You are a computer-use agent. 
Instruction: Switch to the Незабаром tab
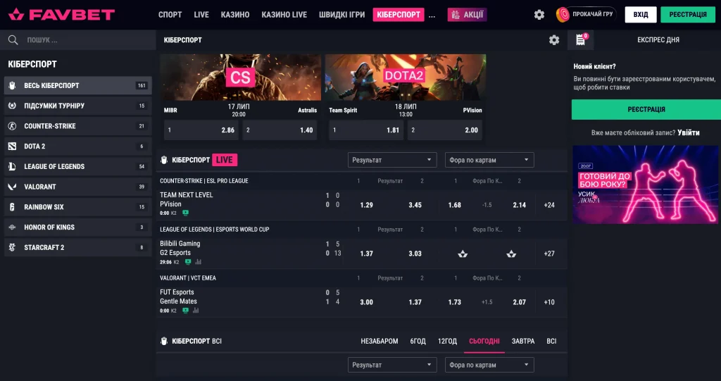point(380,342)
